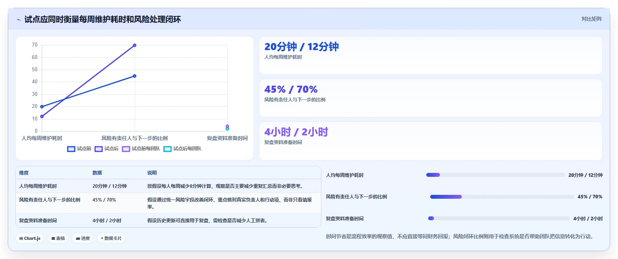Click the y-axis tick label 0
618x259 pixels.
pyautogui.click(x=36, y=131)
